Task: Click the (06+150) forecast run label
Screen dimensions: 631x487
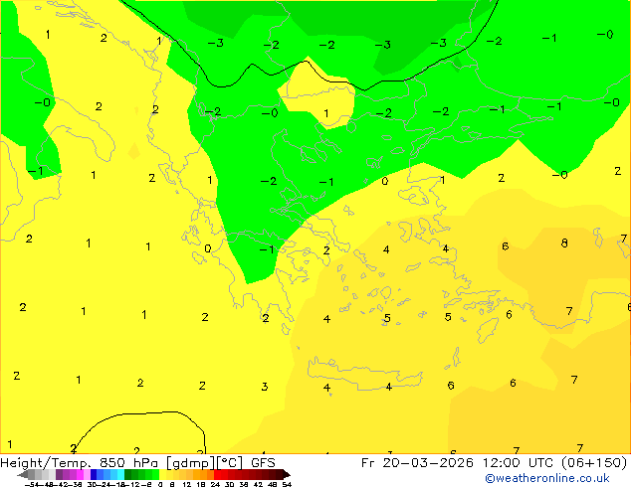Action: coord(594,463)
